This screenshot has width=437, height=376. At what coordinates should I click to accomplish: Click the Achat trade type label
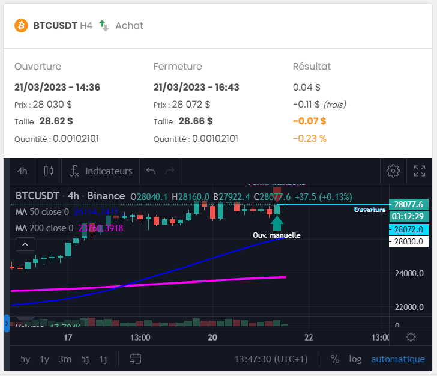(129, 26)
